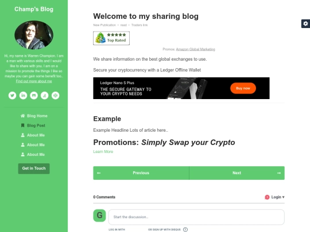The image size is (310, 232).
Task: Open the GitHub profile icon
Action: (34, 96)
